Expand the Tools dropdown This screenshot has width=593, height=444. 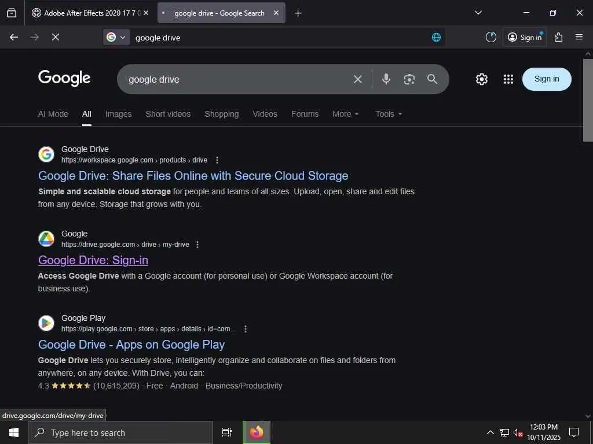[389, 114]
